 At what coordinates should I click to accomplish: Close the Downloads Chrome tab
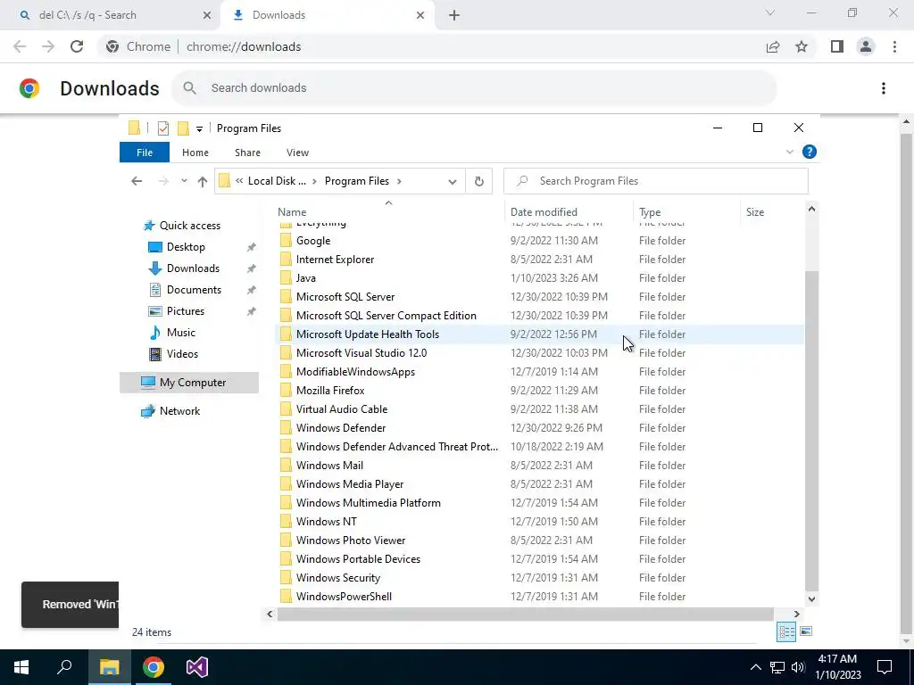click(420, 16)
